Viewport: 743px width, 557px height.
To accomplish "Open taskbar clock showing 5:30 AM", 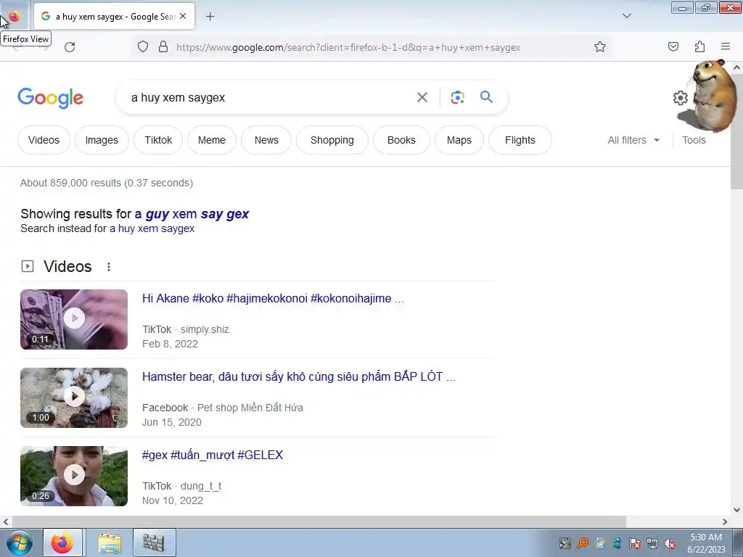I will point(706,543).
